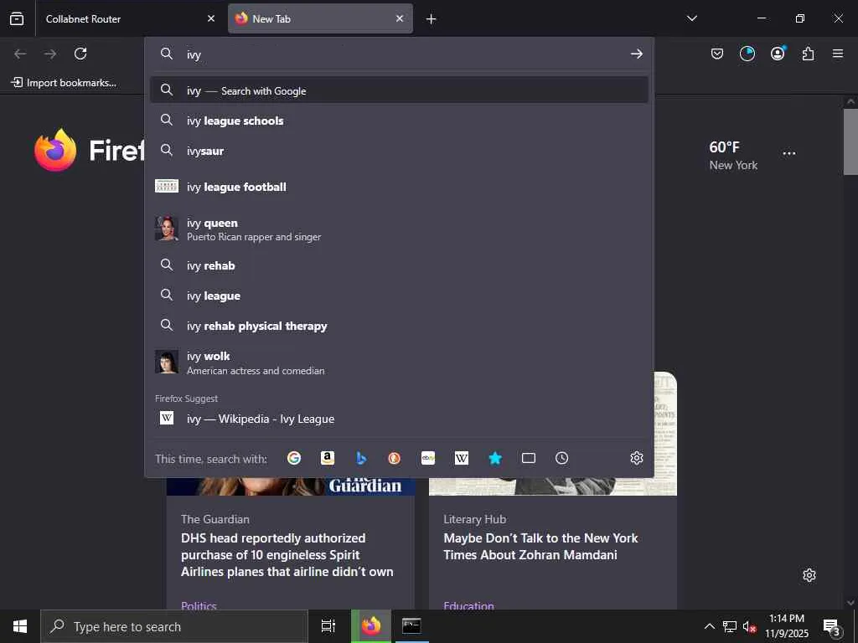
Task: Open the Pocket save icon
Action: coord(717,54)
